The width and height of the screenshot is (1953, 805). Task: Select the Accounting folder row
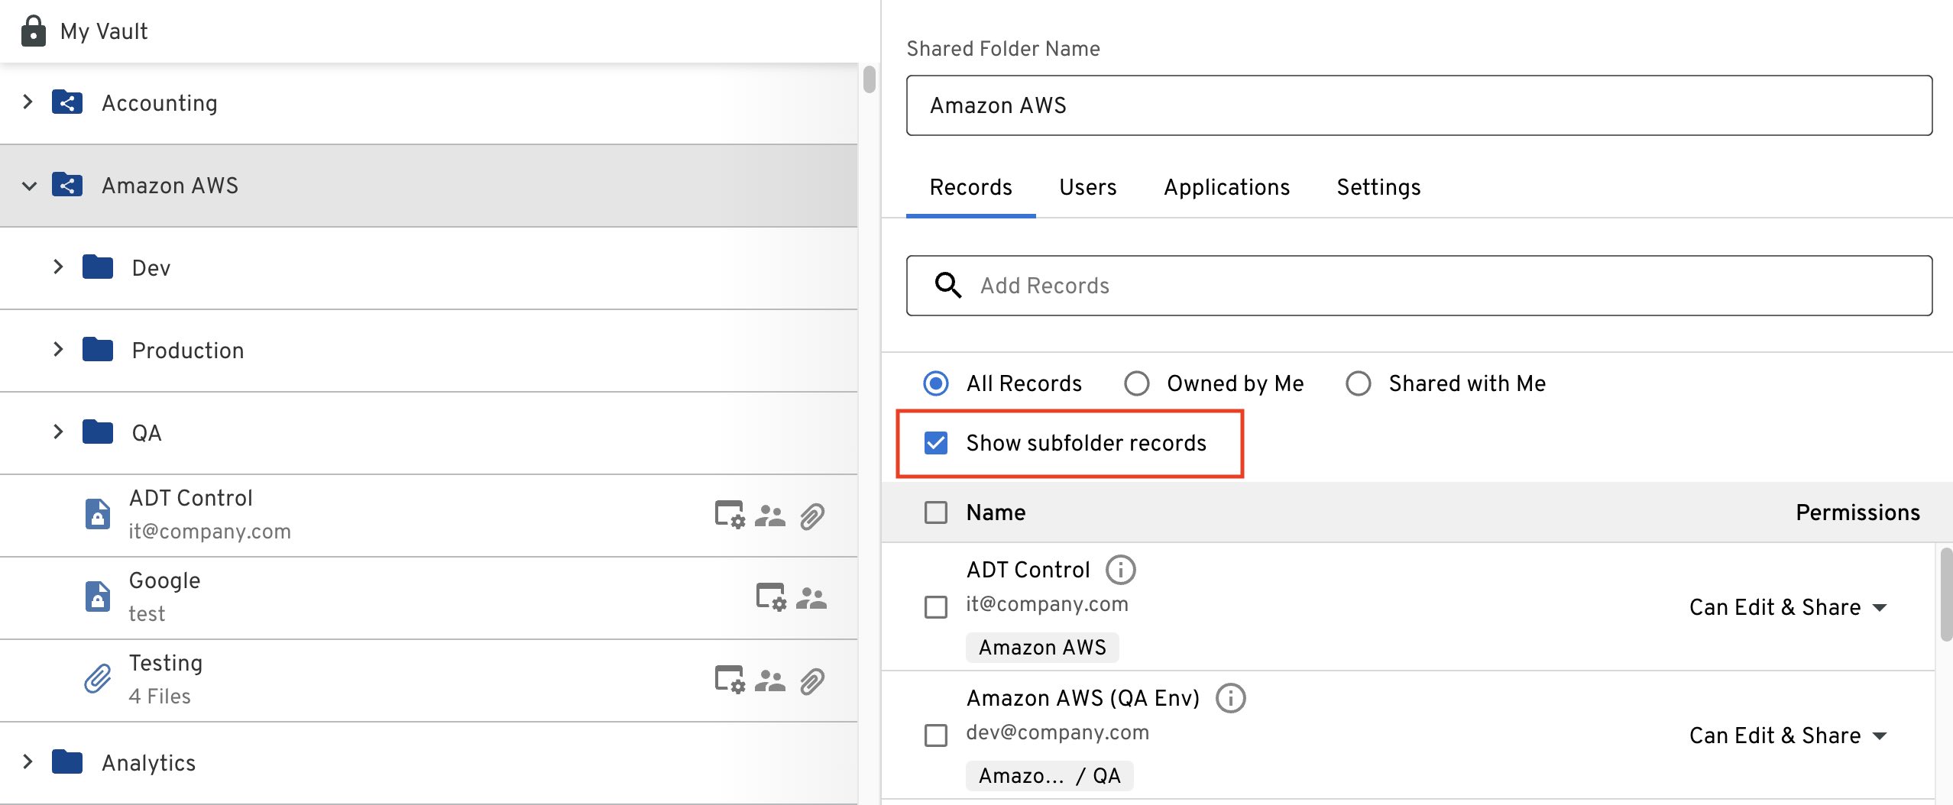coord(429,103)
